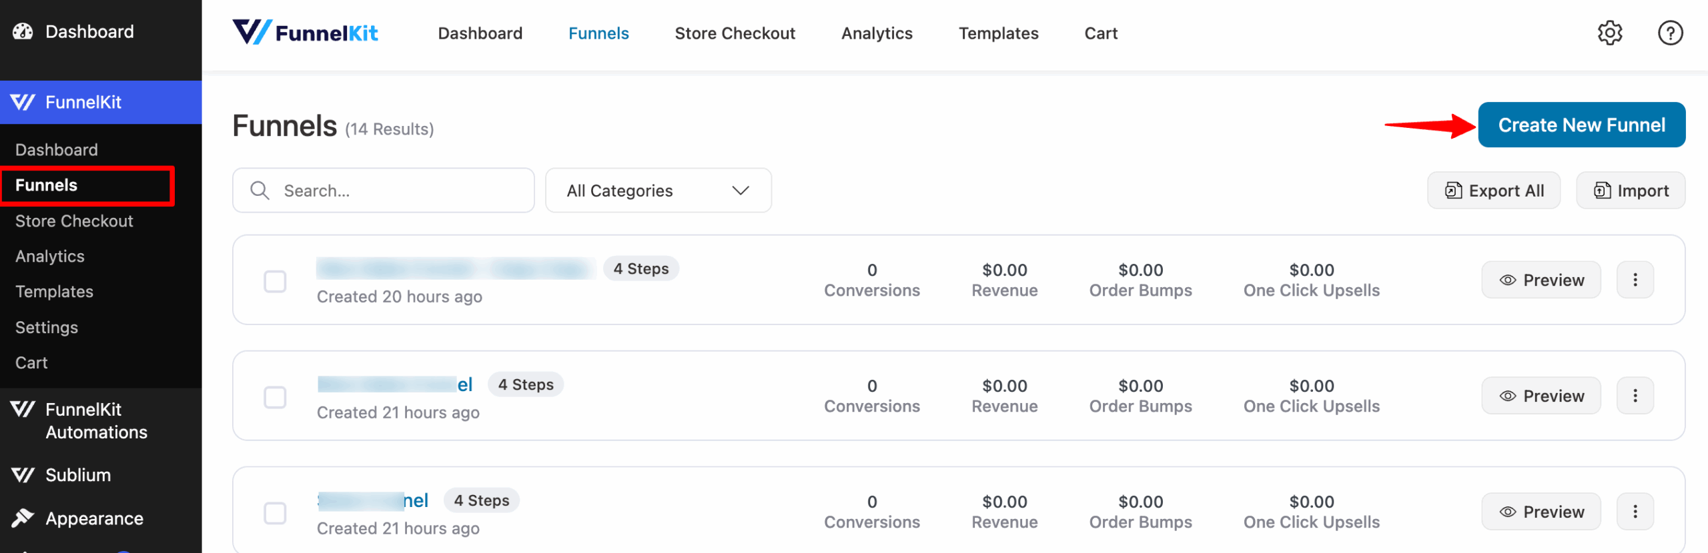The image size is (1708, 553).
Task: Open third funnel title link ending 'nel'
Action: (x=373, y=500)
